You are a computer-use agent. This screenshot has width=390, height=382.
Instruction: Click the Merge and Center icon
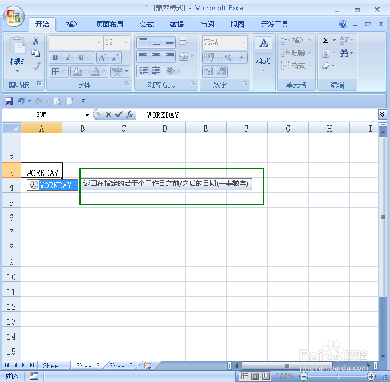tap(184, 57)
